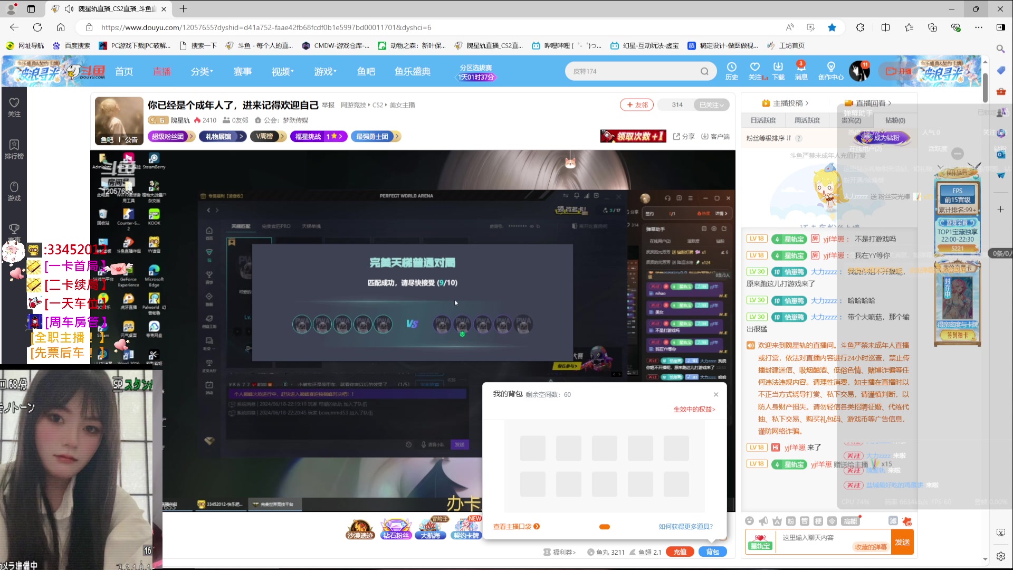Switch to 周活跃度 tab
1013x570 pixels.
point(807,121)
